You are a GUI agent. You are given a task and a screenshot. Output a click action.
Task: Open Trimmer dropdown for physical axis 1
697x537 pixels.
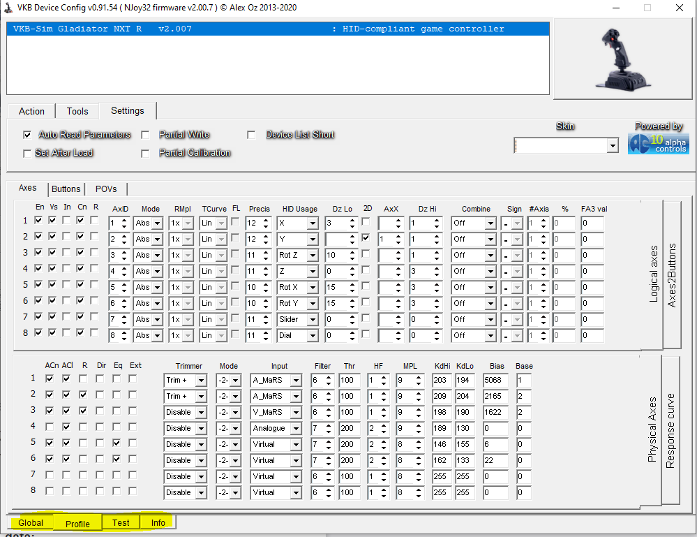(202, 381)
